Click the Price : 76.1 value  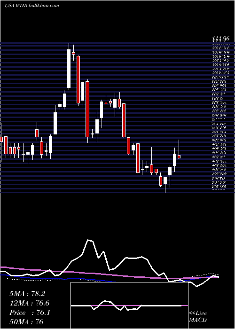(30, 313)
